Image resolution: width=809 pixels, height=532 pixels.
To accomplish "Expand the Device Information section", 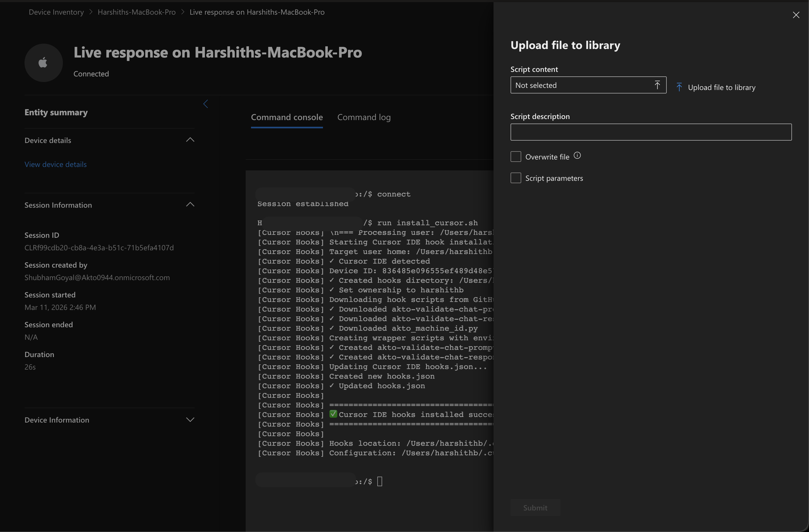I will (190, 420).
